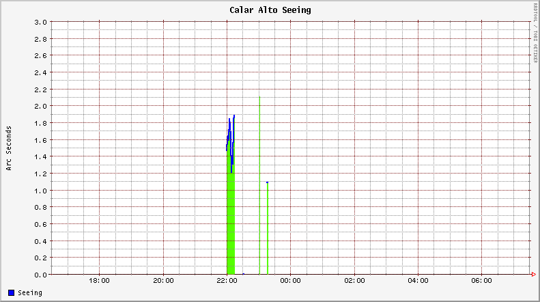Click the Arc Seconds vertical axis label
This screenshot has height=302, width=540.
coord(9,148)
